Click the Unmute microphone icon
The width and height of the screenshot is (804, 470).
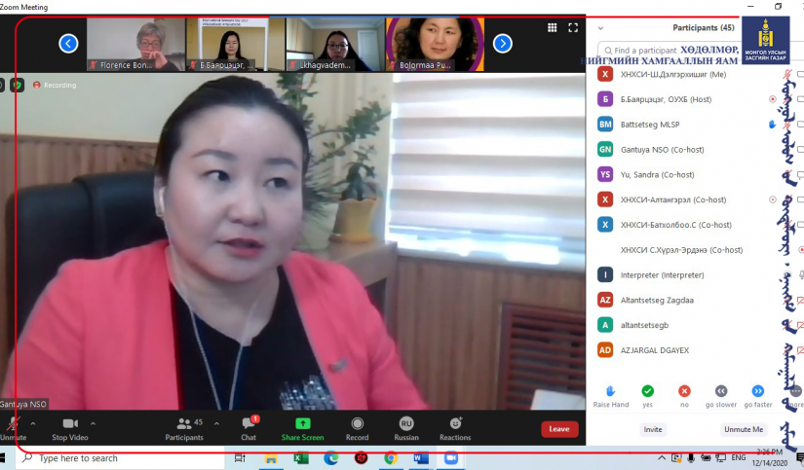pyautogui.click(x=13, y=423)
